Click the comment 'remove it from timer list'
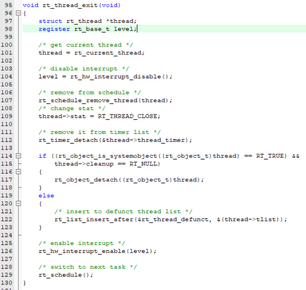Image resolution: width=306 pixels, height=290 pixels. pos(100,132)
